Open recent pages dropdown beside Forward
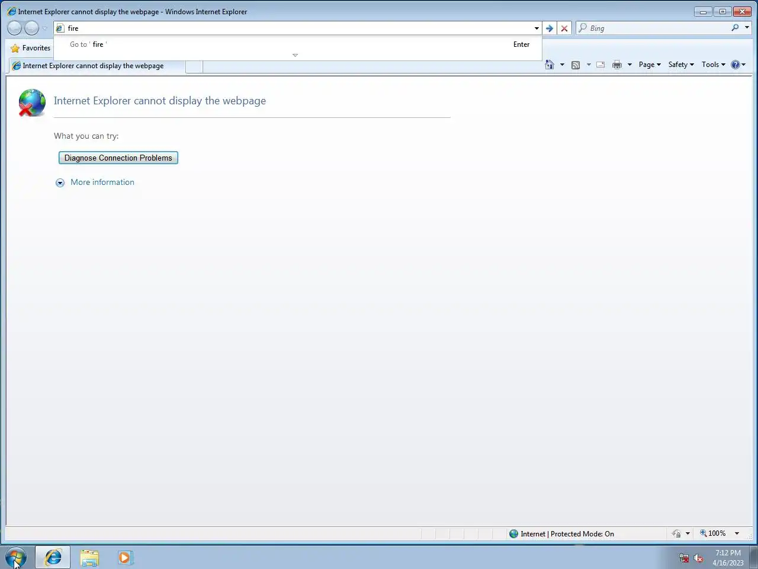Screen dimensions: 758x569 coord(44,28)
